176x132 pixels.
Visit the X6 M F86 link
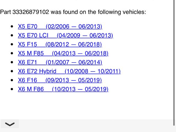(x=31, y=89)
